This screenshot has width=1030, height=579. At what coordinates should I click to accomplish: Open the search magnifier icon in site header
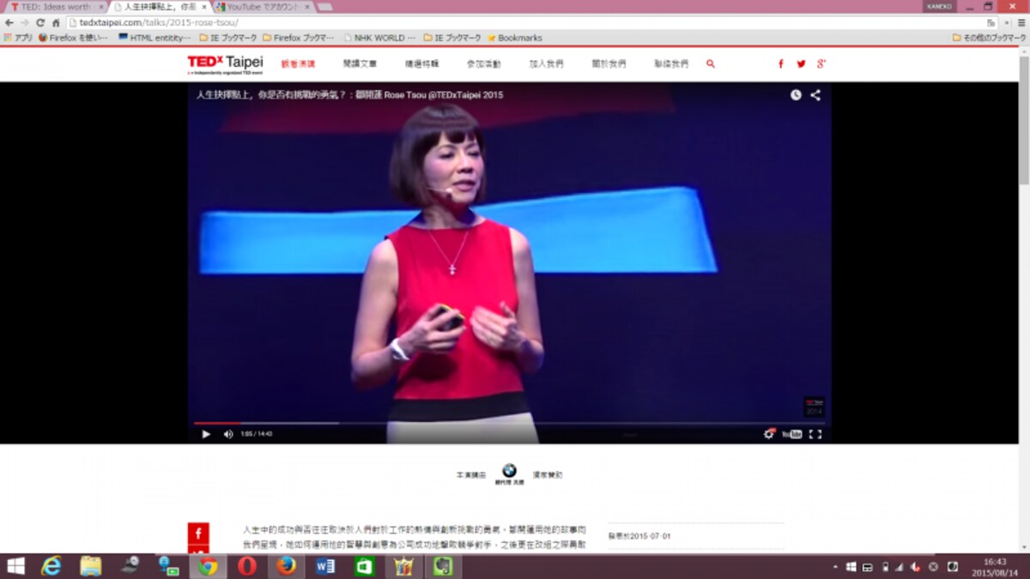(711, 63)
